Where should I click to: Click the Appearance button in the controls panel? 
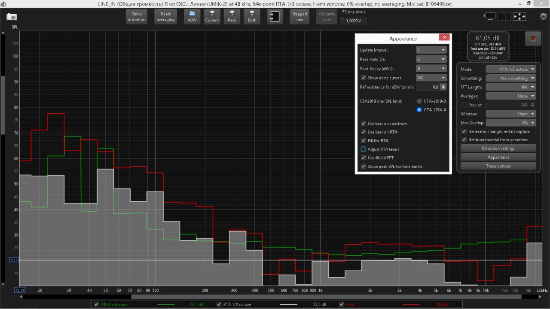tap(498, 157)
